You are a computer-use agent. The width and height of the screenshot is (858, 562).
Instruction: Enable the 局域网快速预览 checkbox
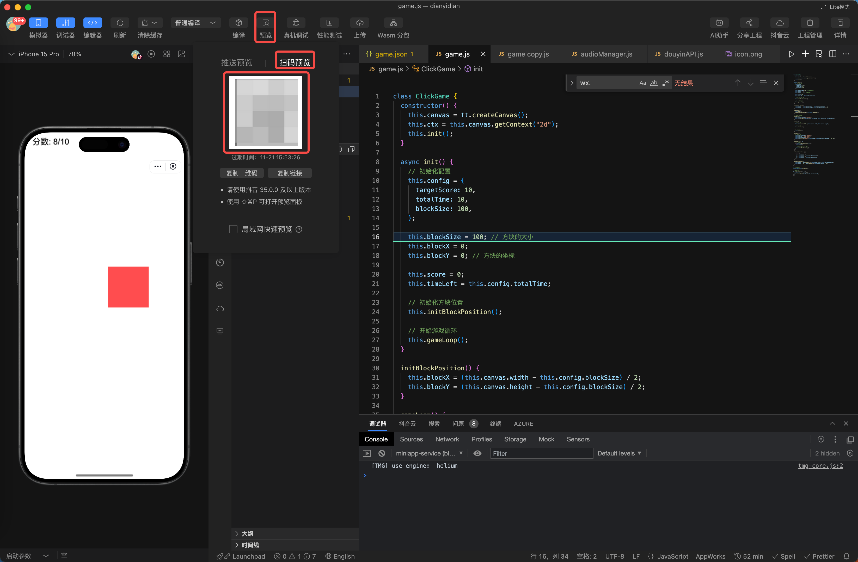pos(233,229)
